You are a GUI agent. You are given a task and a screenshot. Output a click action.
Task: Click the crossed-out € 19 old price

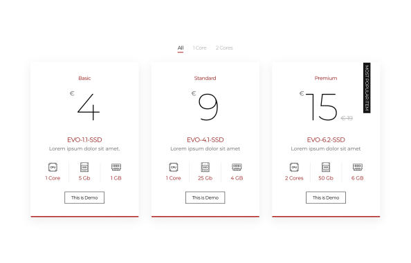click(347, 118)
